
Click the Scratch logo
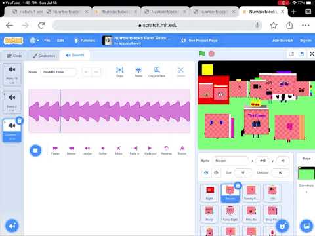point(14,41)
